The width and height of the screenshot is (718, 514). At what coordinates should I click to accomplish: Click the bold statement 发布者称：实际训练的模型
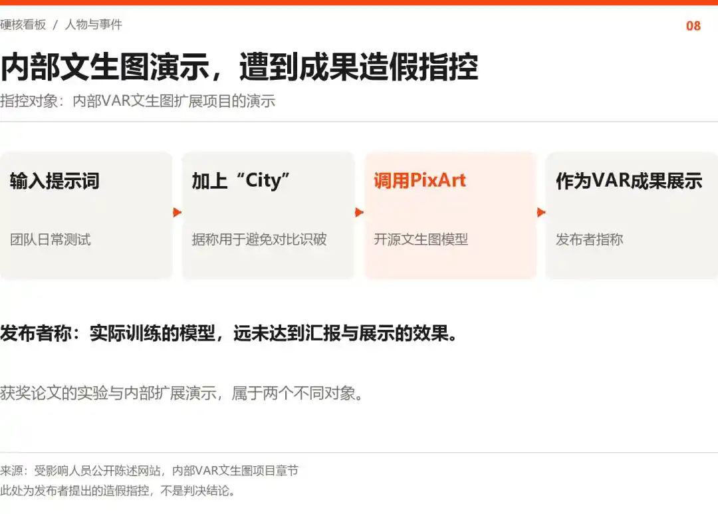point(108,333)
